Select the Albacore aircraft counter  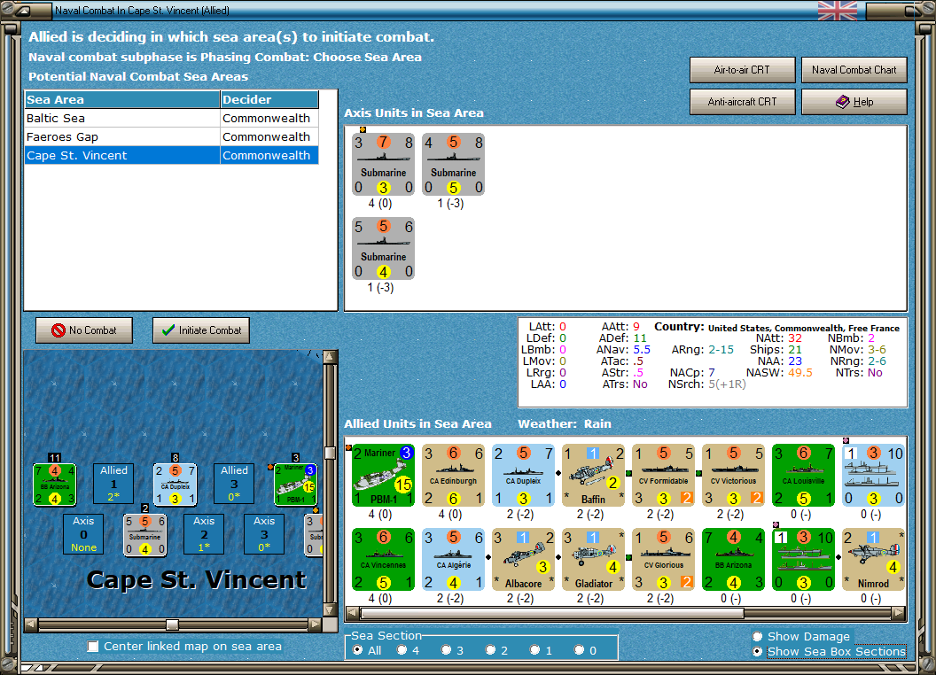coord(524,560)
